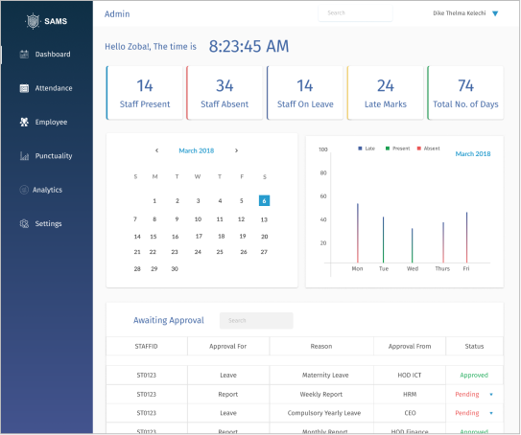
Task: Click the Staff Present card
Action: tap(145, 93)
